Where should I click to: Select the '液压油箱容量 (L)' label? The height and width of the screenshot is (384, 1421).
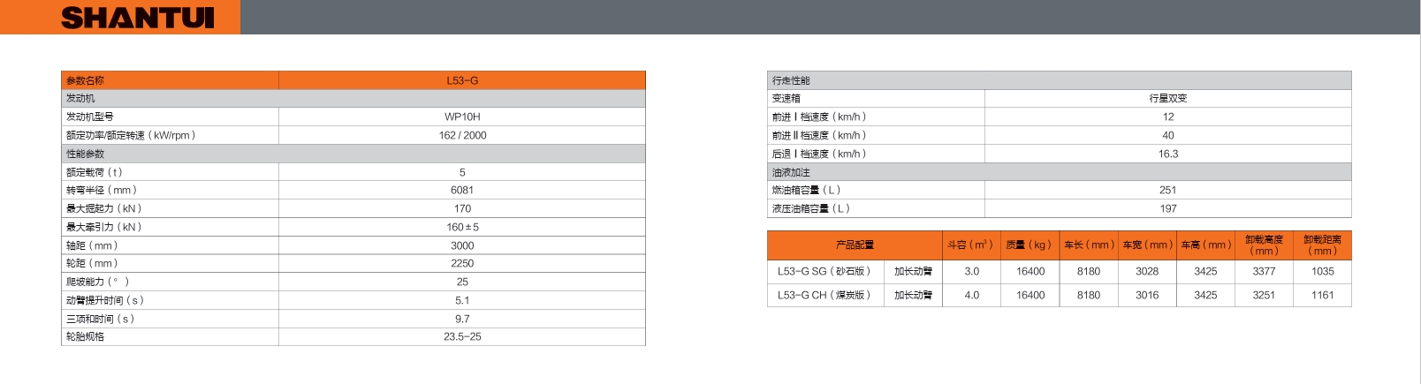click(811, 208)
